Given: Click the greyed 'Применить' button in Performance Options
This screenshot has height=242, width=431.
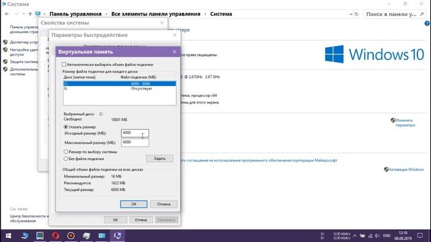Looking at the screenshot, I should [x=166, y=220].
